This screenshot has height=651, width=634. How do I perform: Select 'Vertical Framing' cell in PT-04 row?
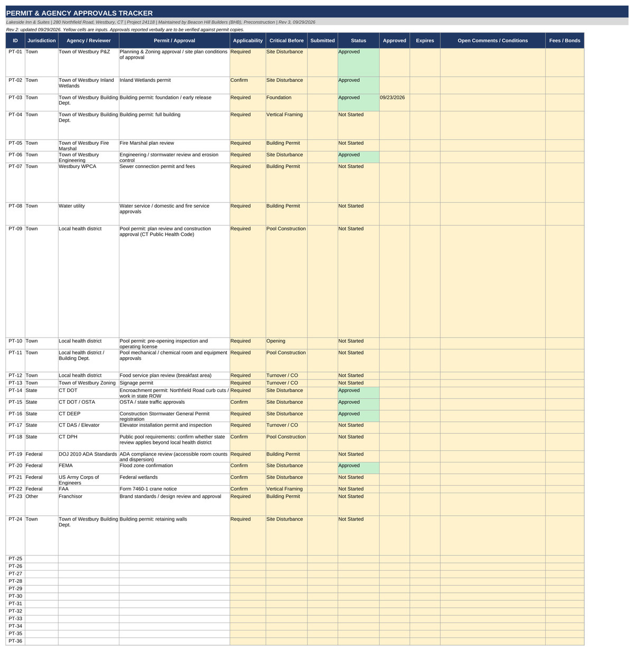pos(286,125)
